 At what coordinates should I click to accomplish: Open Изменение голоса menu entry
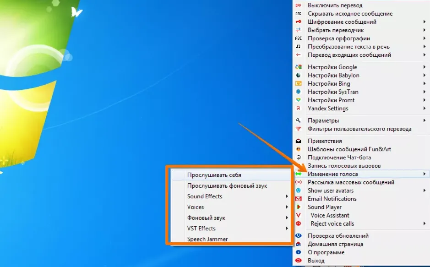tap(361, 174)
